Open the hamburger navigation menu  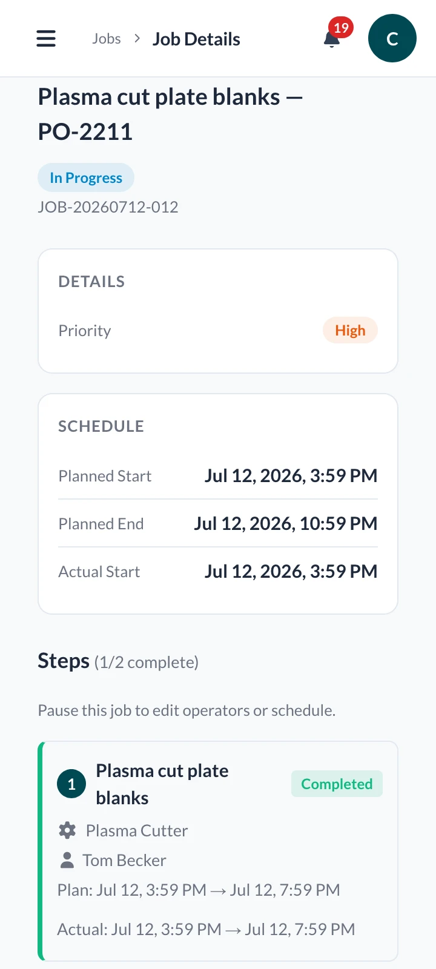coord(46,39)
